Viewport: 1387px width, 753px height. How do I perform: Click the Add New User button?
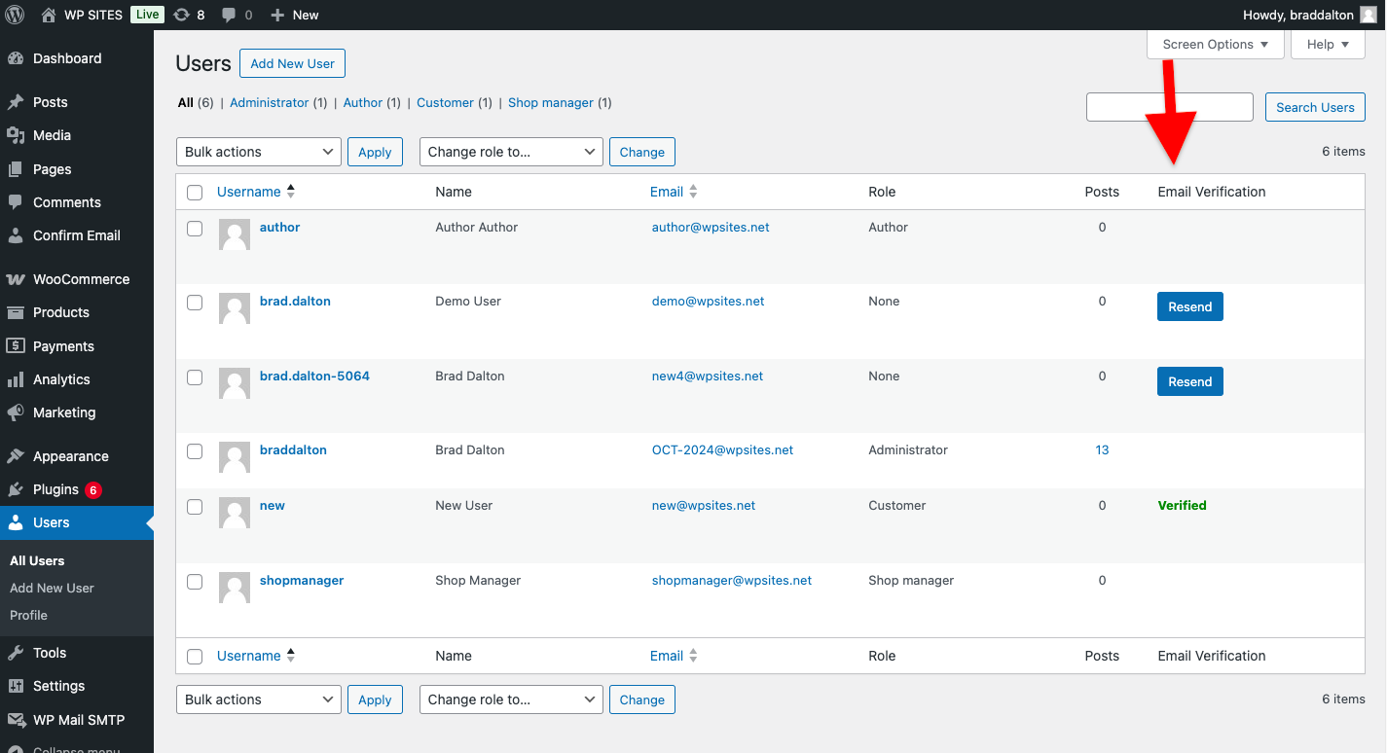pyautogui.click(x=292, y=63)
